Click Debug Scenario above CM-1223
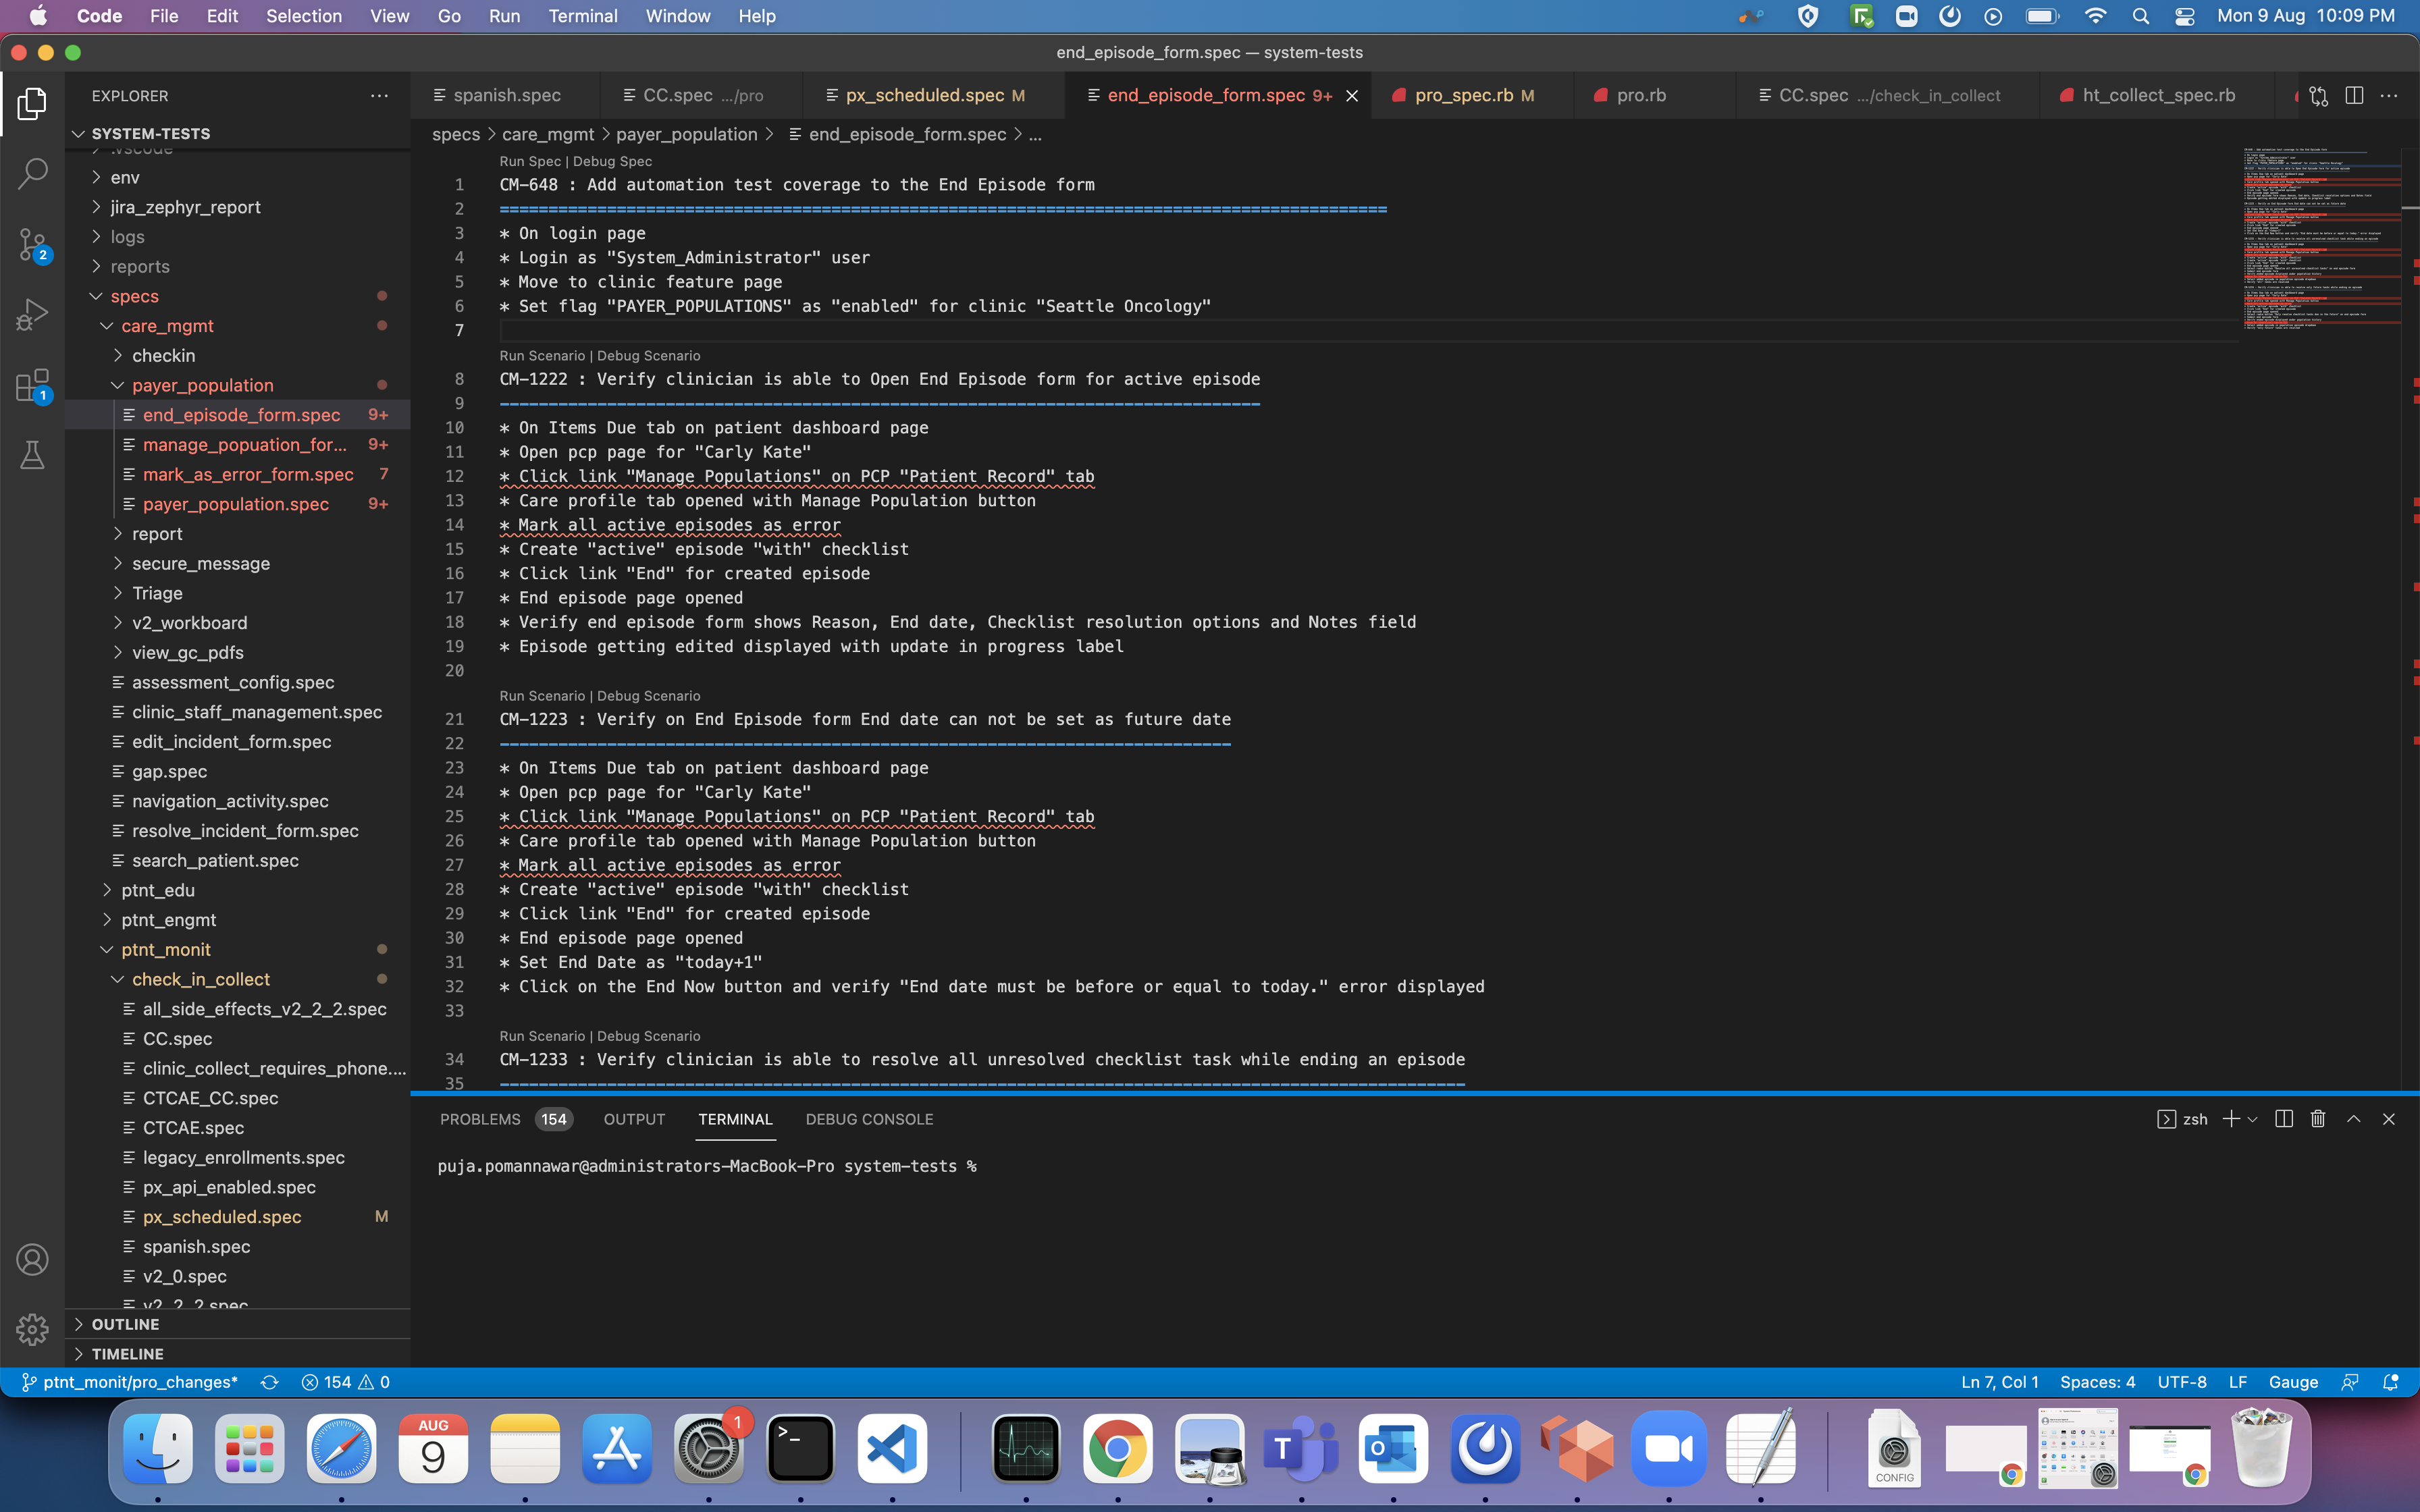 tap(648, 696)
